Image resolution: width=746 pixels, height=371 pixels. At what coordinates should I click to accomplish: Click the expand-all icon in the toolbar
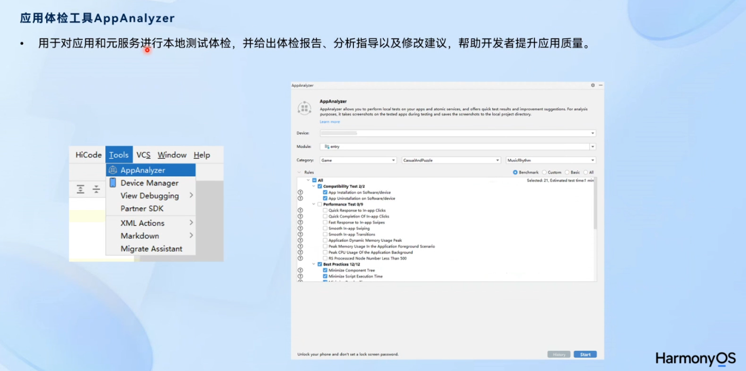pos(81,189)
